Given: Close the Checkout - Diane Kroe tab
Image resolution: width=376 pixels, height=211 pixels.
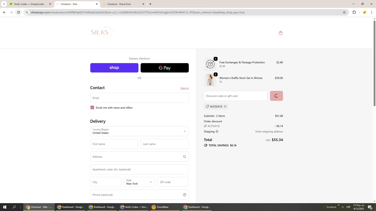Looking at the screenshot, I should tap(143, 4).
